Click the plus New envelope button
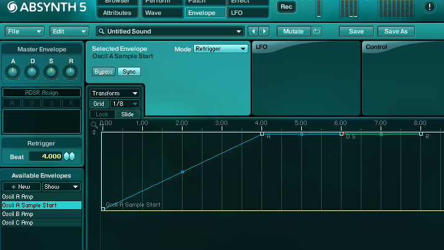Image resolution: width=444 pixels, height=250 pixels. pos(21,187)
